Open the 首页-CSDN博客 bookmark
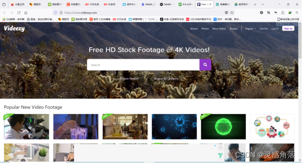 [x=100, y=19]
